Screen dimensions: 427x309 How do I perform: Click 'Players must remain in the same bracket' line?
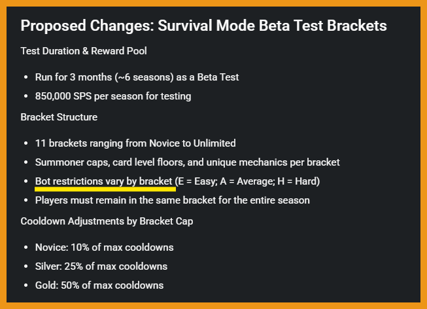coord(173,200)
